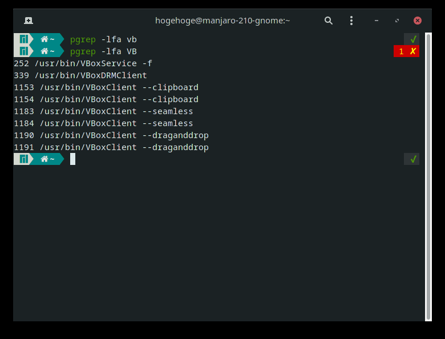
Task: Maximize the terminal window
Action: (x=397, y=21)
